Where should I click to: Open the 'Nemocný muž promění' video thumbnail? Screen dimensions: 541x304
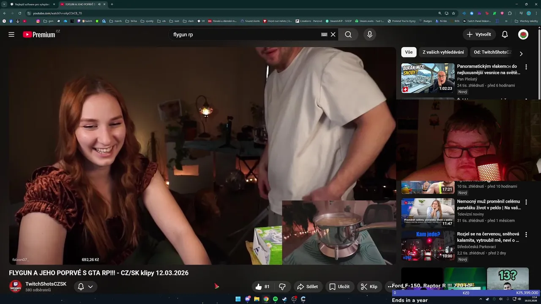tap(428, 212)
